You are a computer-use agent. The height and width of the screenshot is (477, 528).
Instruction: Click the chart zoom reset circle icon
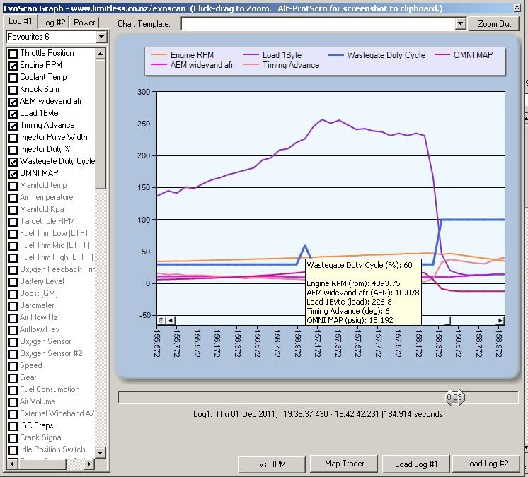161,320
